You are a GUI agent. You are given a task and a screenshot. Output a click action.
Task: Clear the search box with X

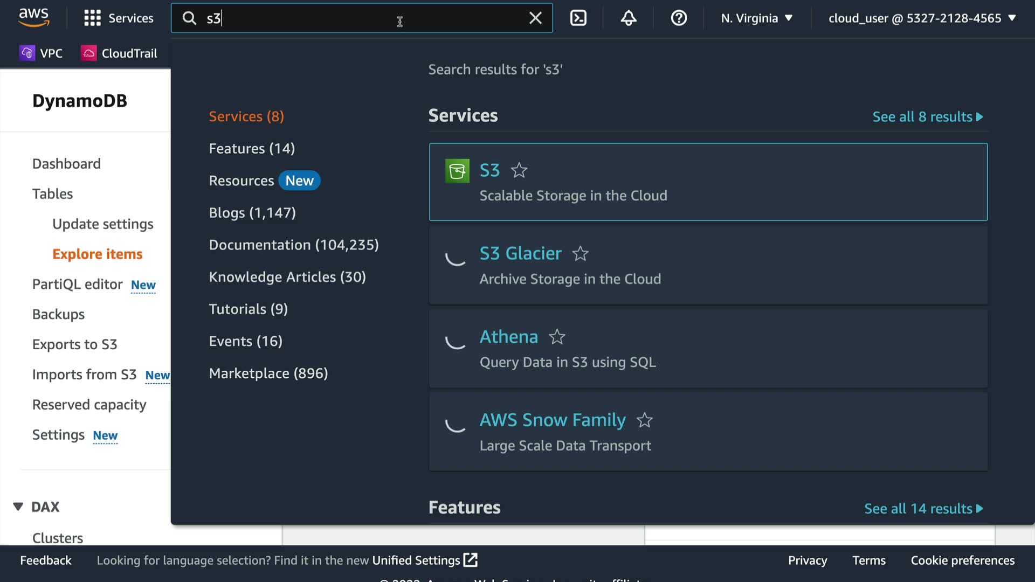click(535, 18)
